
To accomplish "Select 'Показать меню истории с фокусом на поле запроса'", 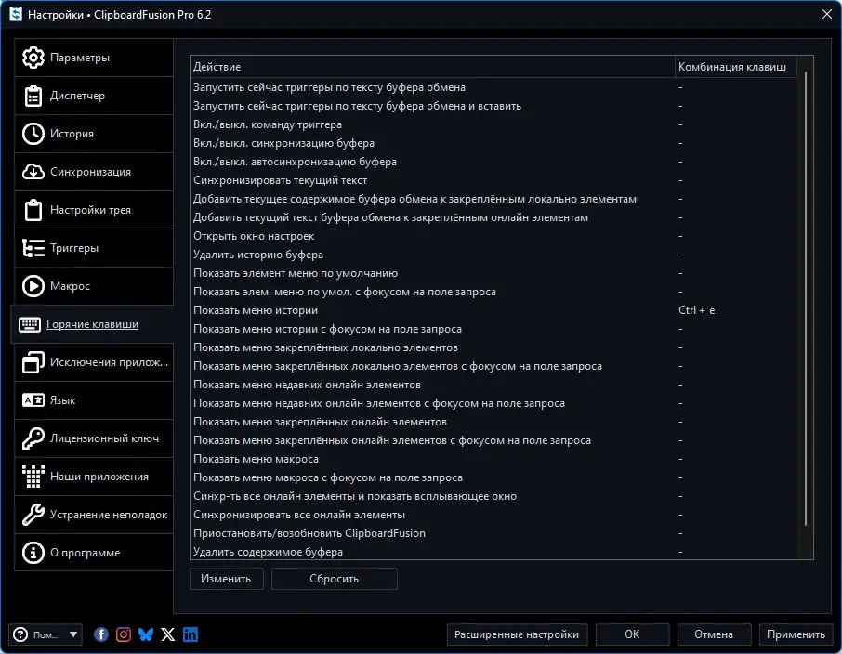I will point(494,329).
